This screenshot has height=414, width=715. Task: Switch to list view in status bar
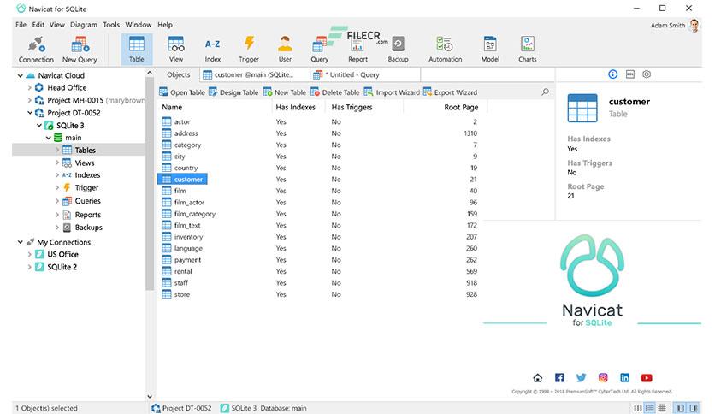(638, 408)
